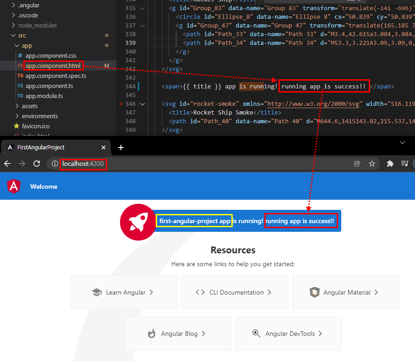Open the media control icon in toolbar

404,164
